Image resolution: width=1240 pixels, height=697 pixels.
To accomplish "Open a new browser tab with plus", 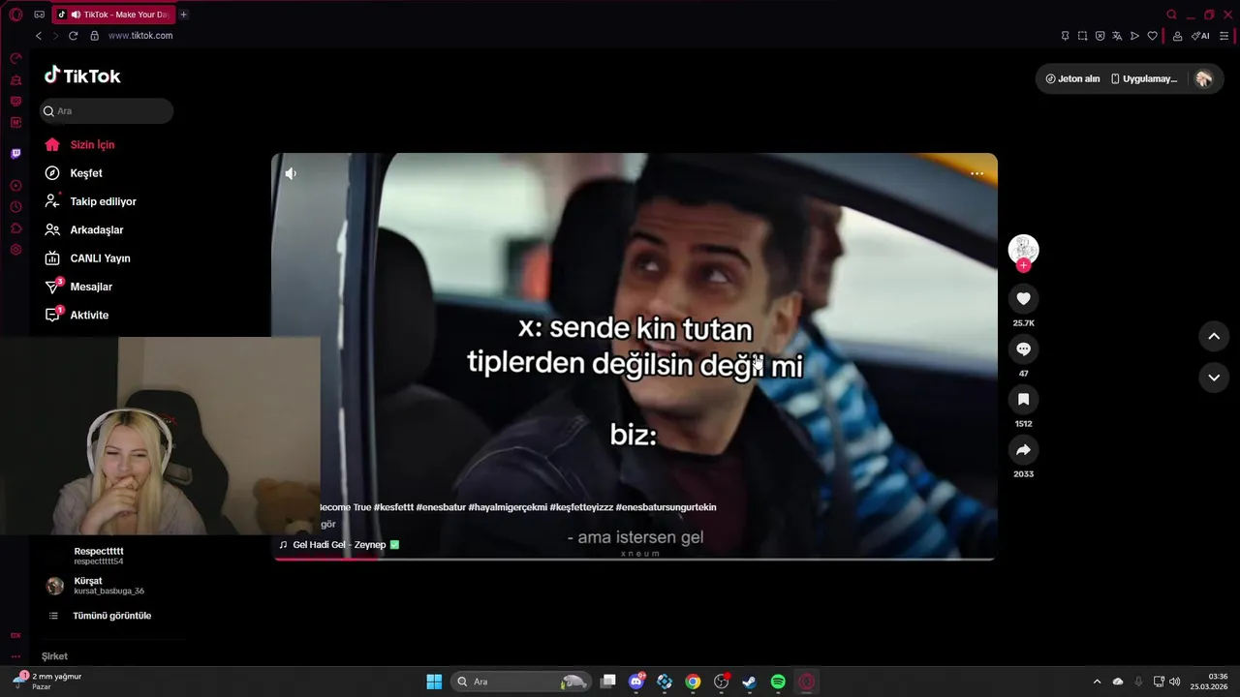I will click(183, 15).
